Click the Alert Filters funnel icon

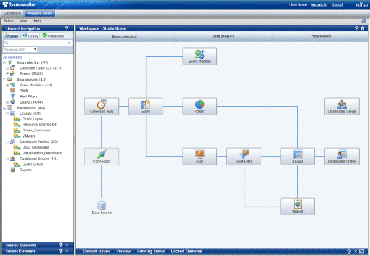point(13,96)
